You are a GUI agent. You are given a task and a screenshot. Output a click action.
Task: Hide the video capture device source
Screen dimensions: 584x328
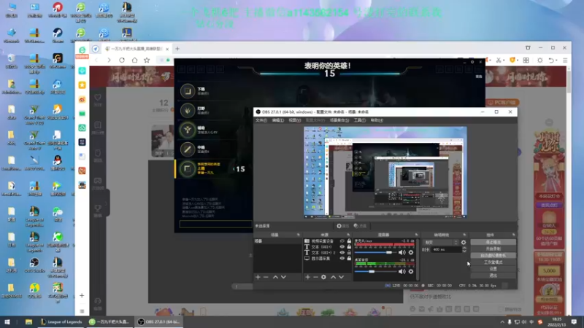(x=342, y=241)
